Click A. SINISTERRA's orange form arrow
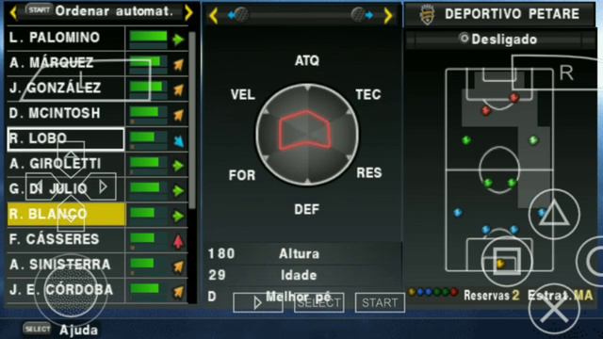The image size is (603, 339). pos(178,266)
